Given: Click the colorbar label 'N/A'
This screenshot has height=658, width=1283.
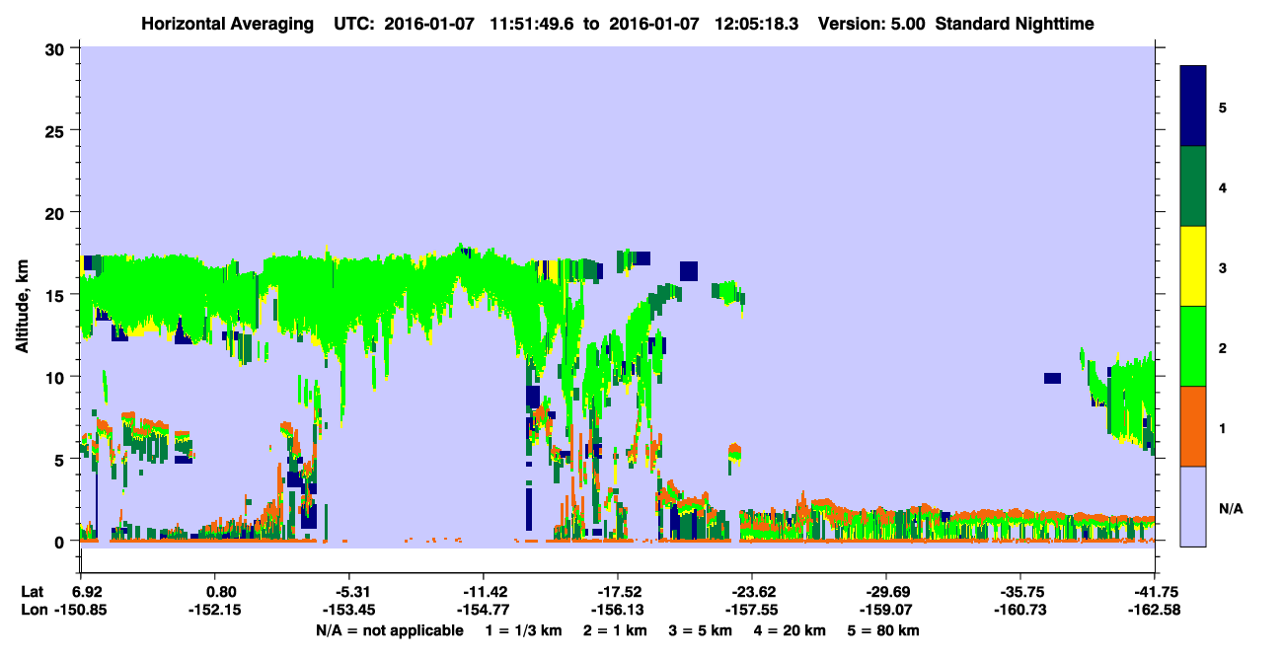Looking at the screenshot, I should [x=1231, y=509].
